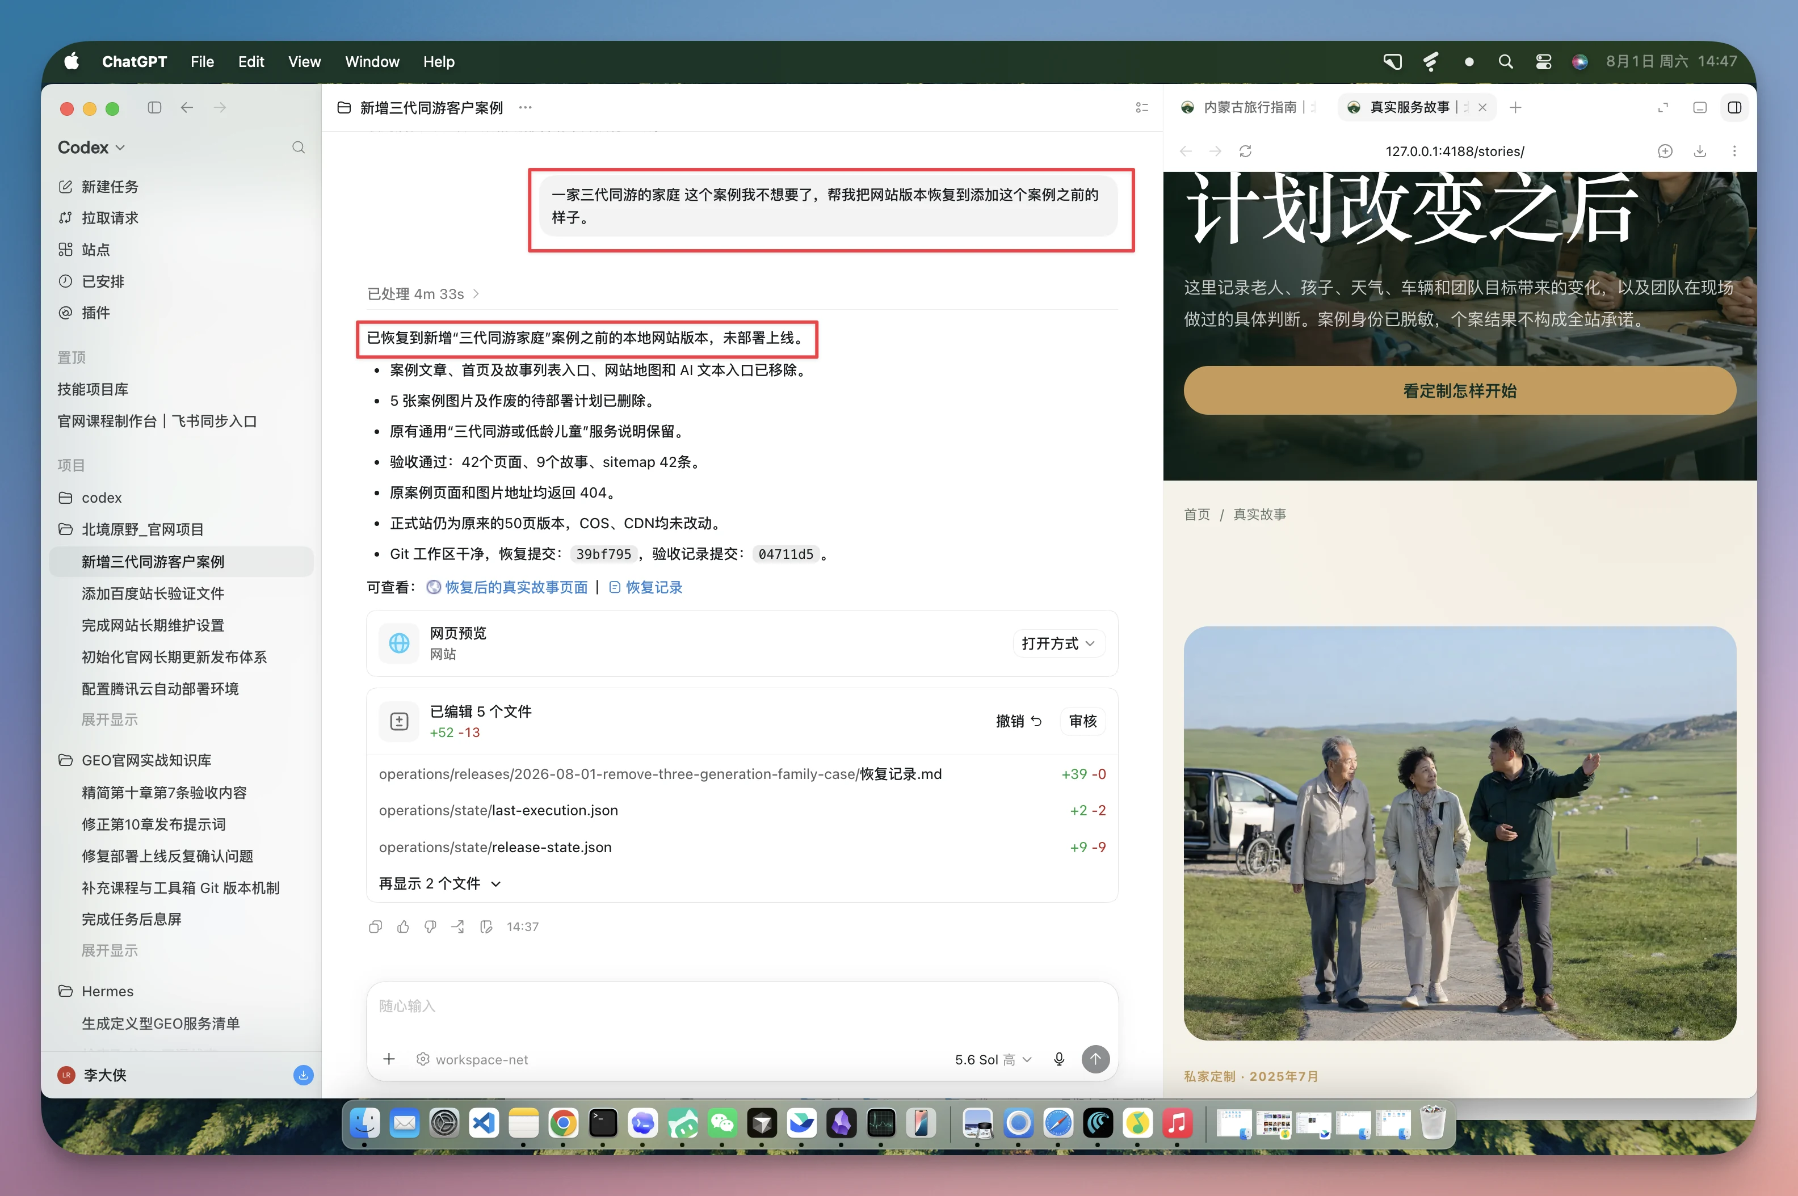
Task: Open the task outline list icon
Action: click(x=1141, y=108)
